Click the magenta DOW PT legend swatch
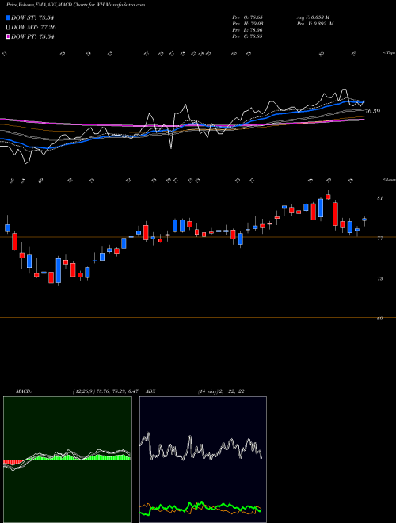 8,36
